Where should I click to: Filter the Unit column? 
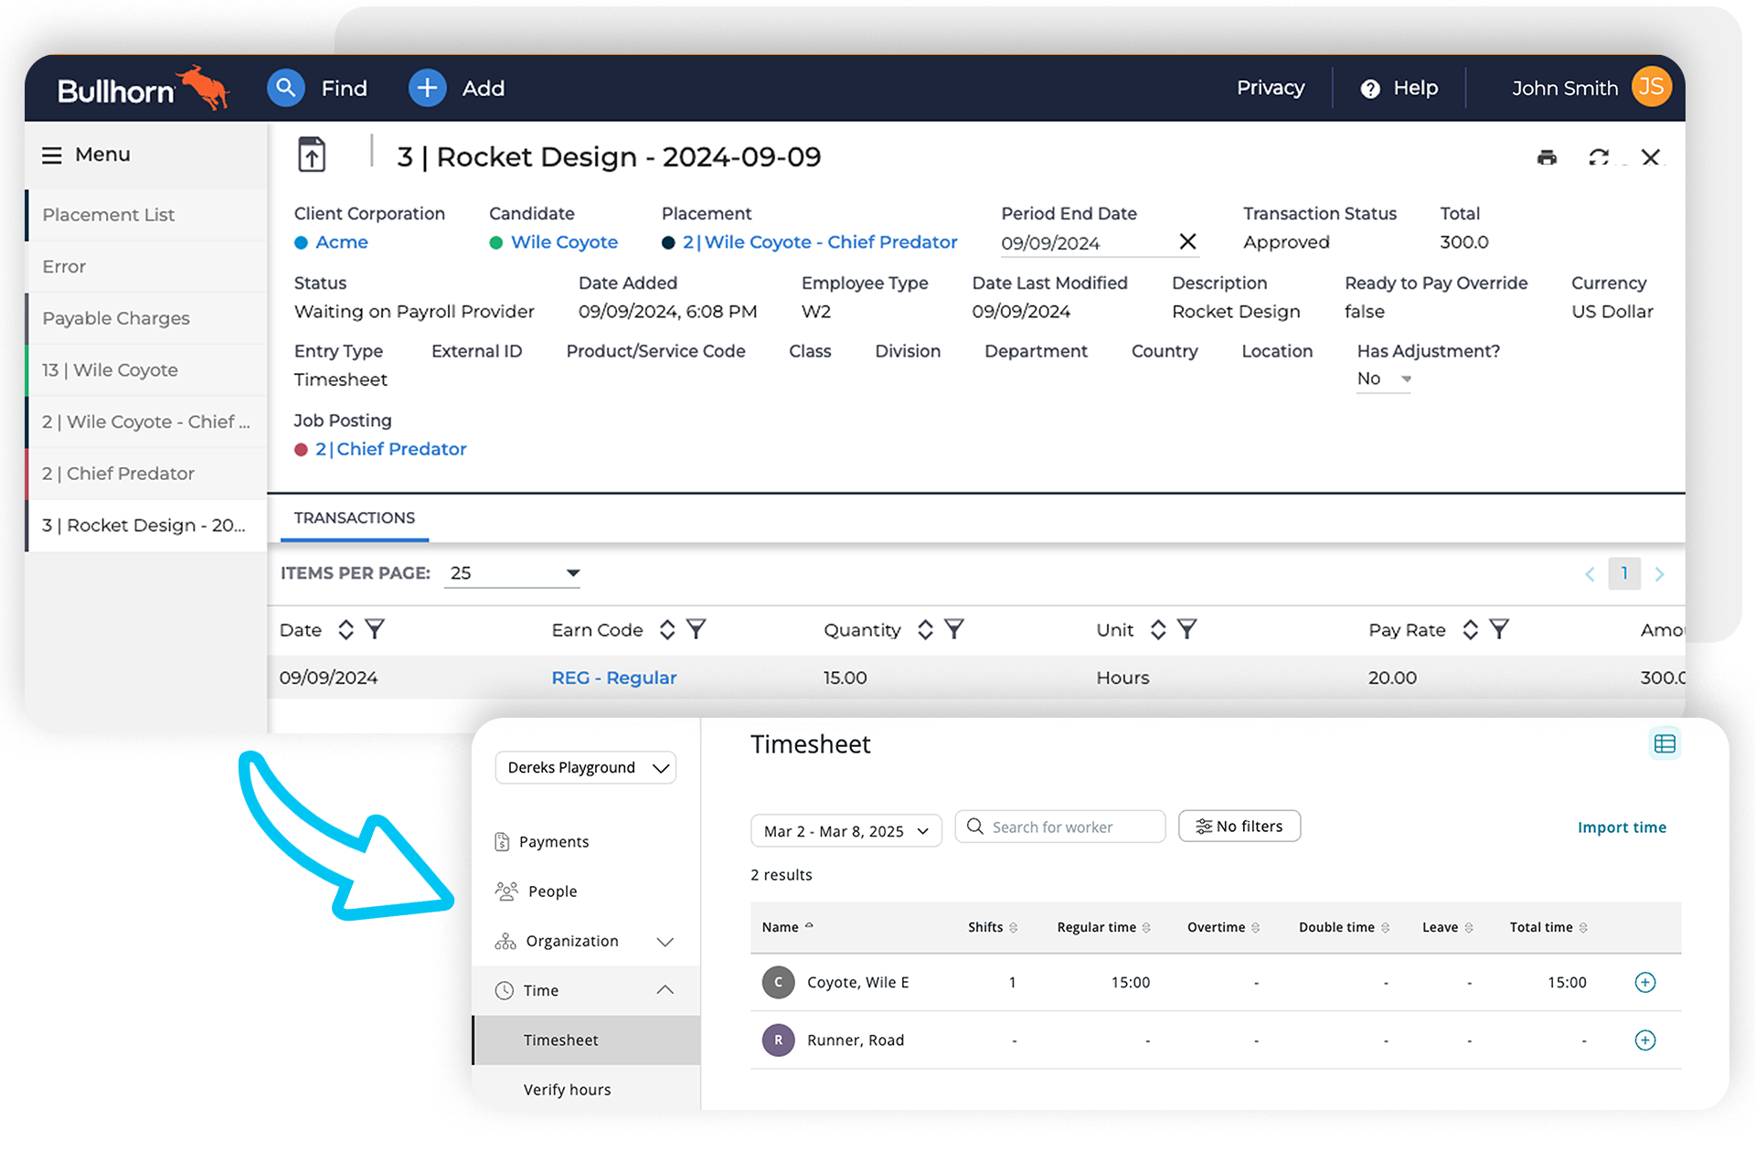tap(1186, 629)
